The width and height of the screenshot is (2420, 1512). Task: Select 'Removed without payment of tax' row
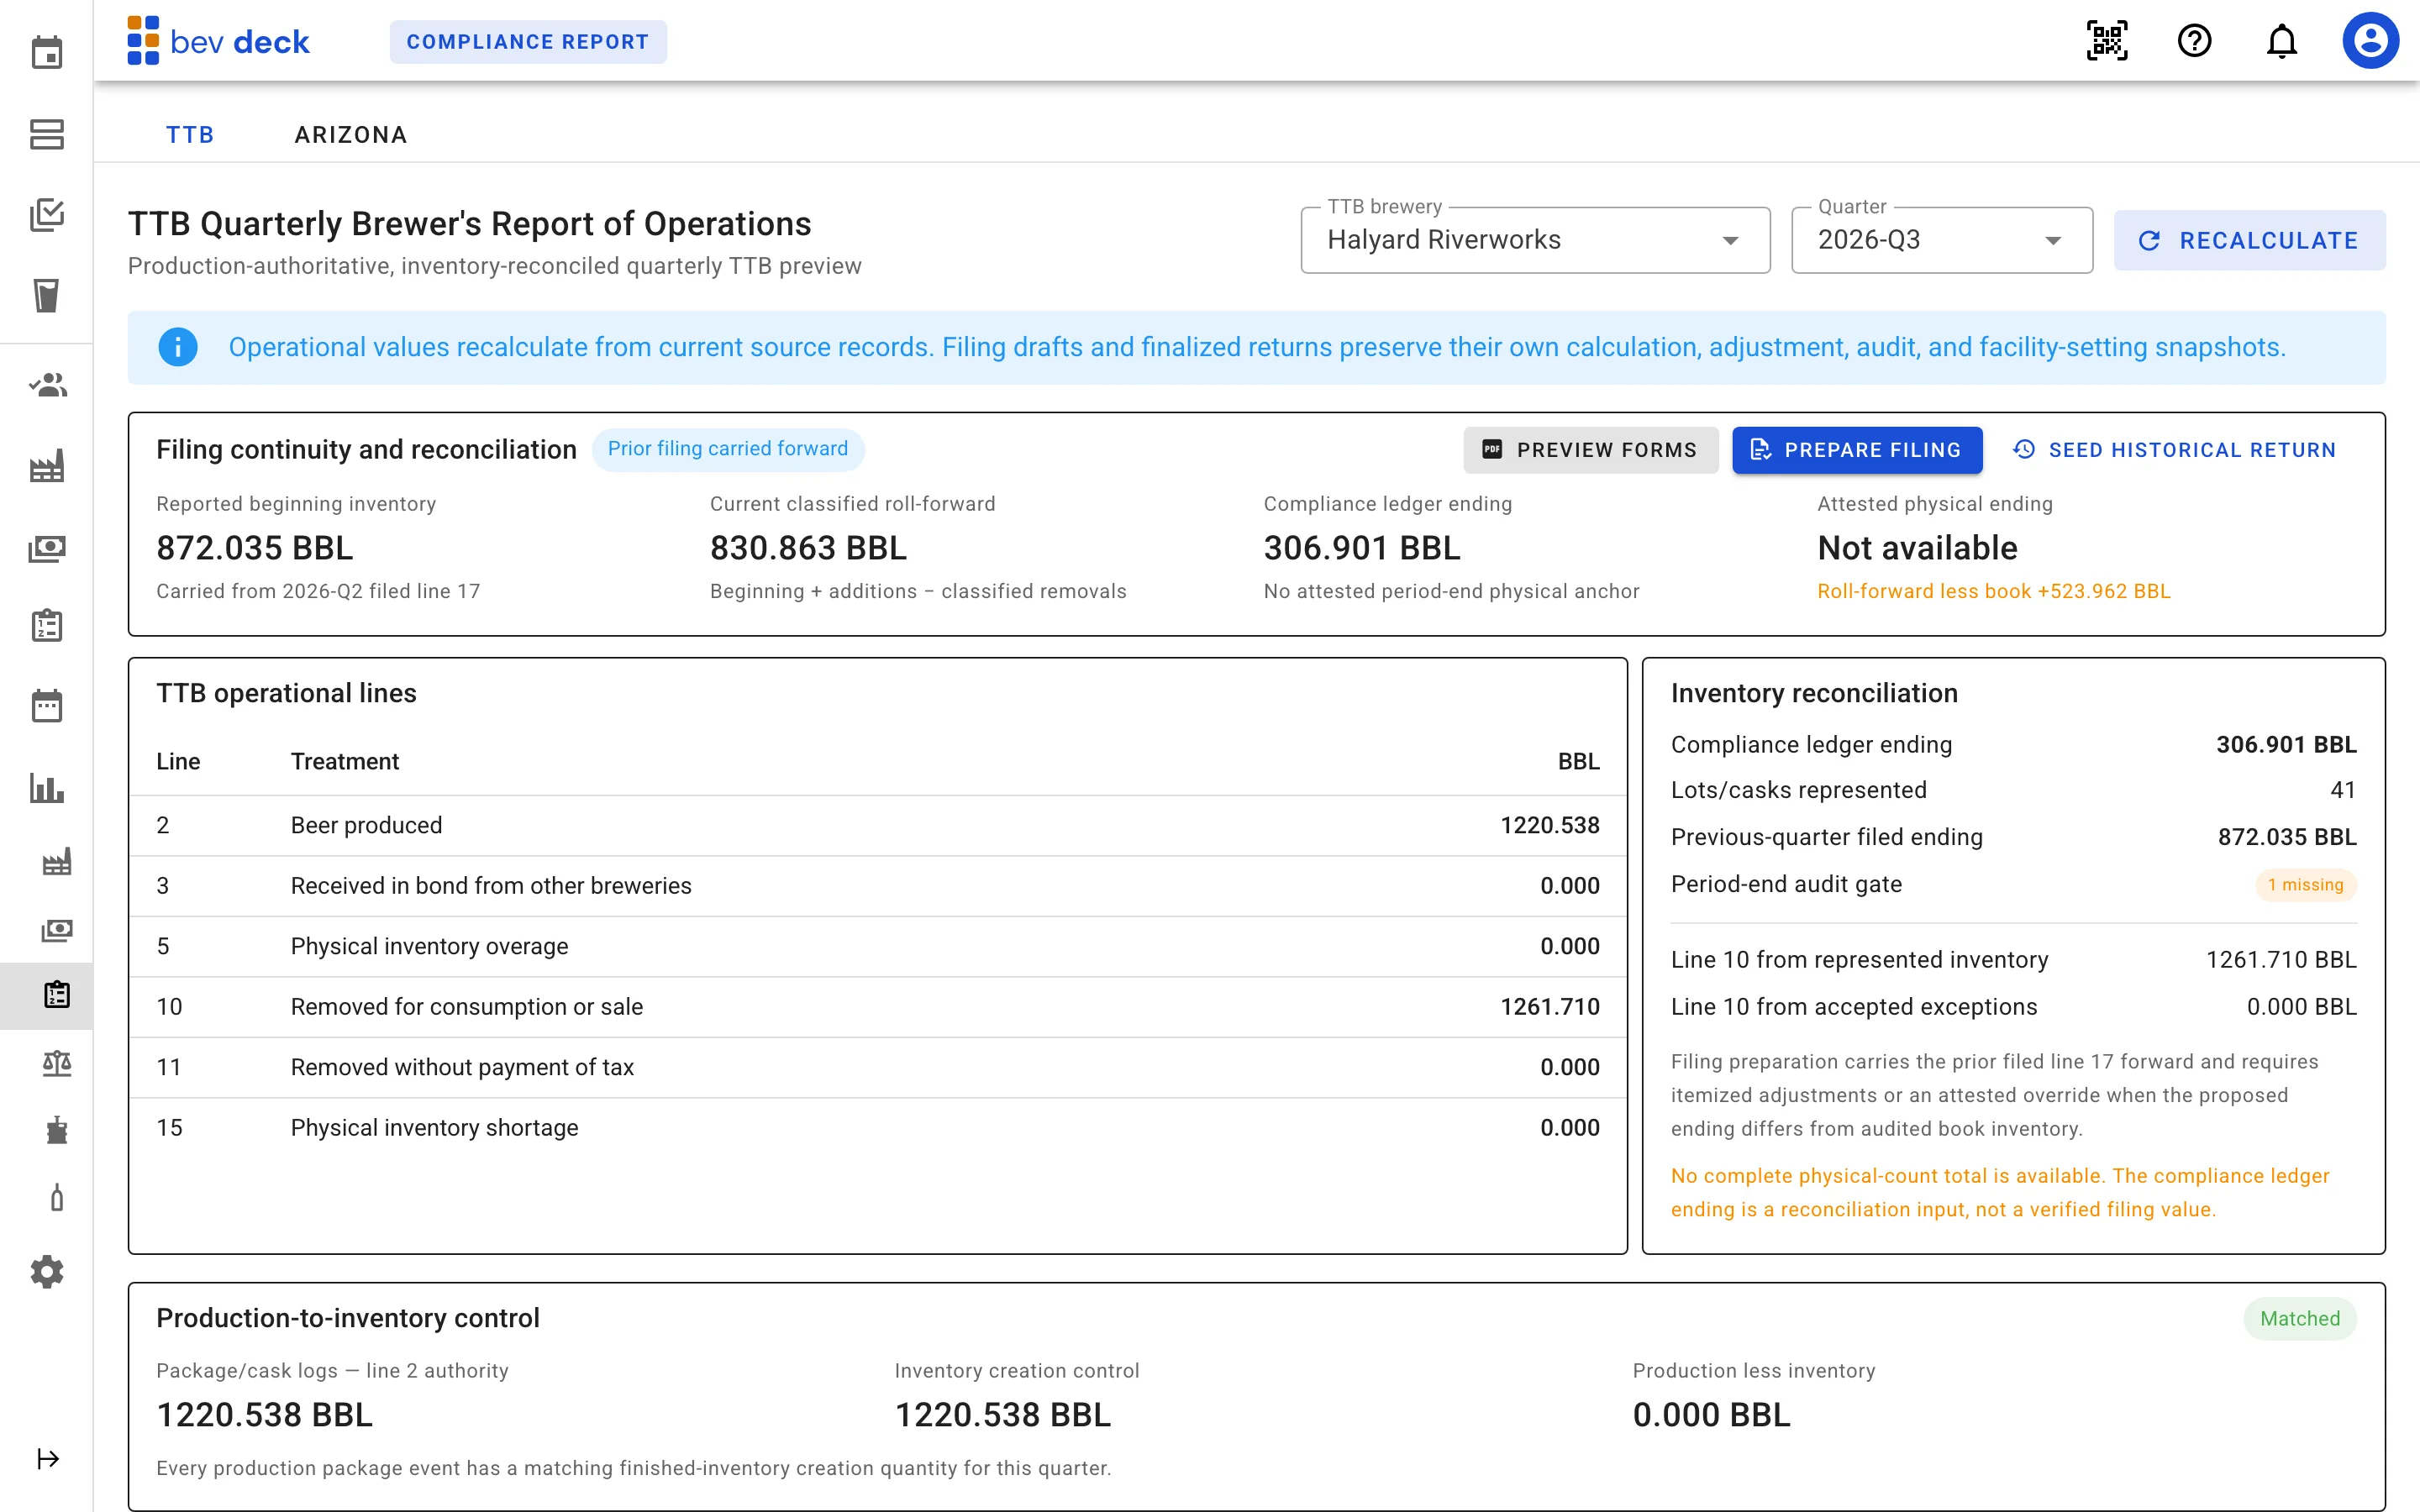coord(877,1067)
